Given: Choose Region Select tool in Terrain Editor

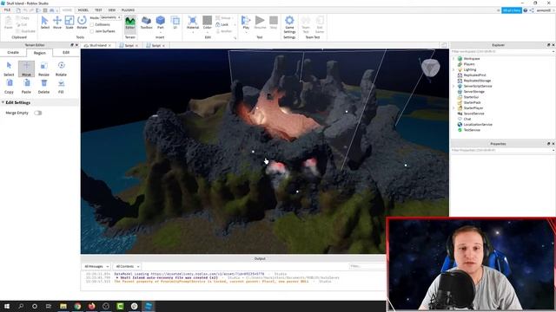Looking at the screenshot, I should tap(9, 69).
